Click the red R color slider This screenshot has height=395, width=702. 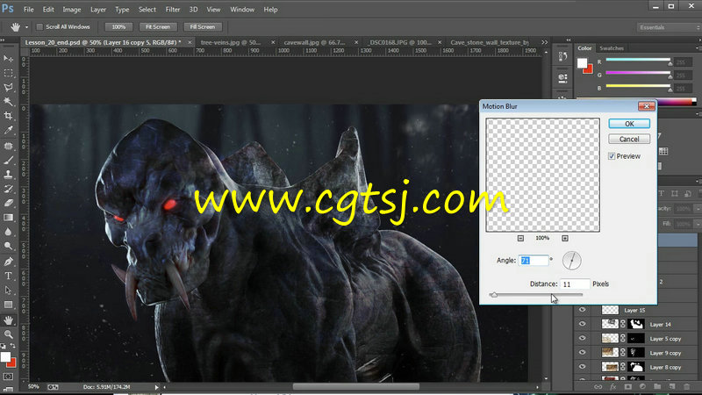coord(638,60)
